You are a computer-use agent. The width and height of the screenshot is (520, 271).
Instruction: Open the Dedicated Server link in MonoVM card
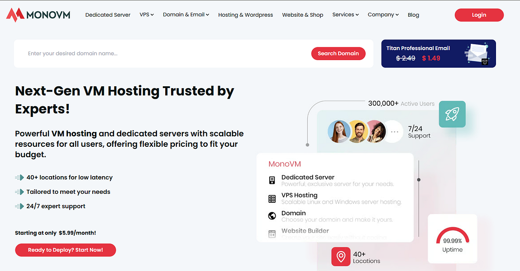click(x=308, y=178)
